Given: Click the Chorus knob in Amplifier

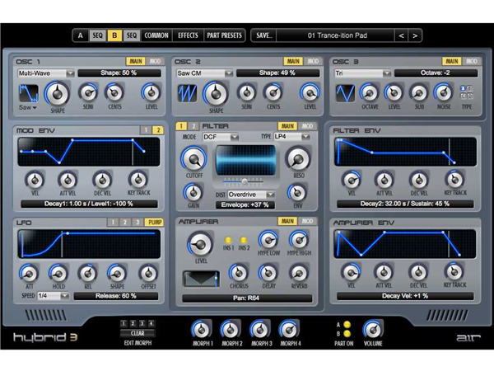Looking at the screenshot, I should [239, 271].
